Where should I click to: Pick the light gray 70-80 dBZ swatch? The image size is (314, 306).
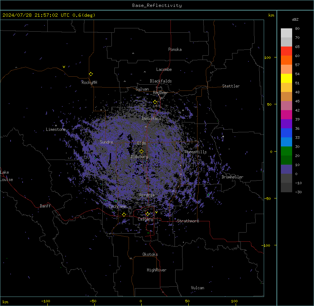click(x=286, y=33)
